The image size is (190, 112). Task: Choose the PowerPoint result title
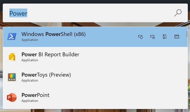pos(35,95)
